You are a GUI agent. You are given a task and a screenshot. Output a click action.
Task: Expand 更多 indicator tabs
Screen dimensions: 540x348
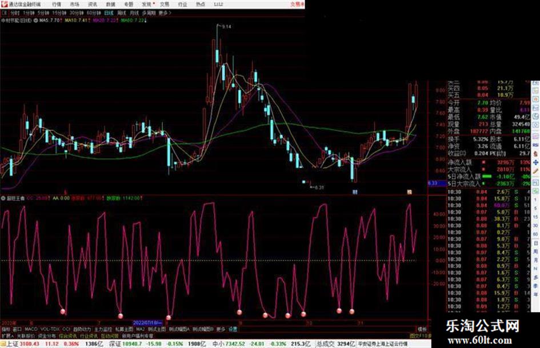[221, 329]
